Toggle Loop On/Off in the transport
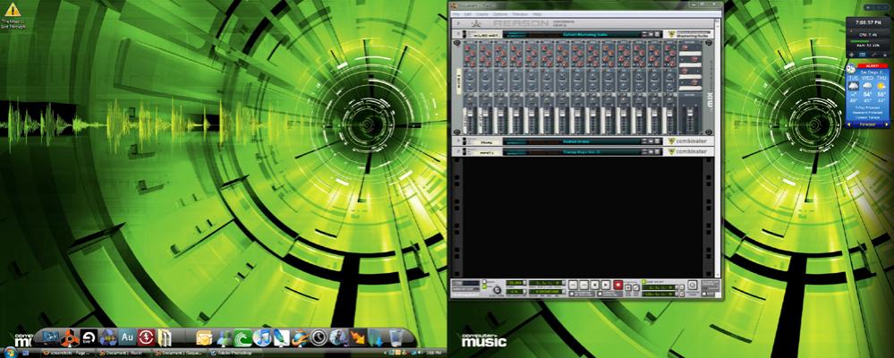The image size is (894, 358). [x=643, y=281]
